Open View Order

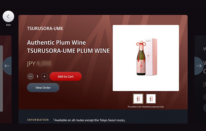[43, 88]
